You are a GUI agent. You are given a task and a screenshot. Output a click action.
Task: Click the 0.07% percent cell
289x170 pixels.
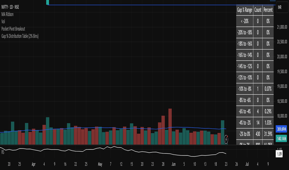click(268, 89)
